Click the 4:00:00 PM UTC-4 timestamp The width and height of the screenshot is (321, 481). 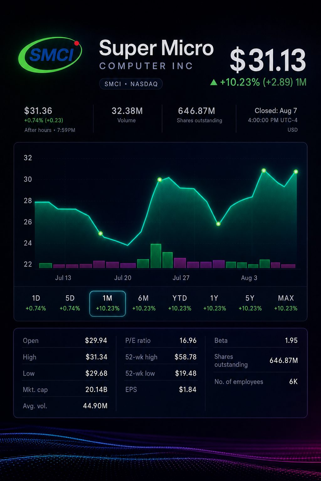click(273, 120)
